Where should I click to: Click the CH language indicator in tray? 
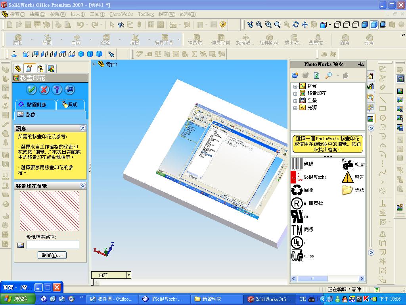[303, 299]
